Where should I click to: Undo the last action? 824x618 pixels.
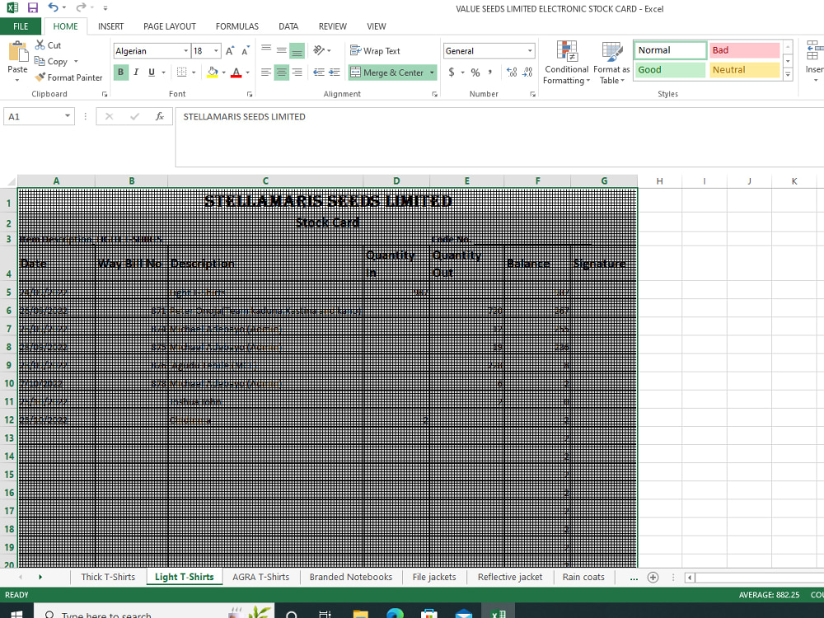pos(53,7)
